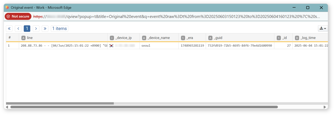Go to first page of results

tap(9, 28)
